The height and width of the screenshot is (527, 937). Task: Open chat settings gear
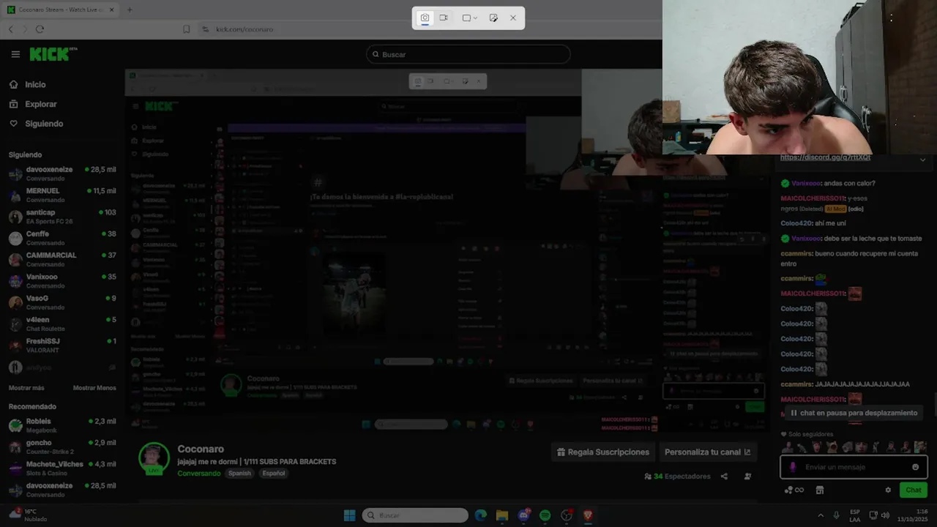coord(888,490)
